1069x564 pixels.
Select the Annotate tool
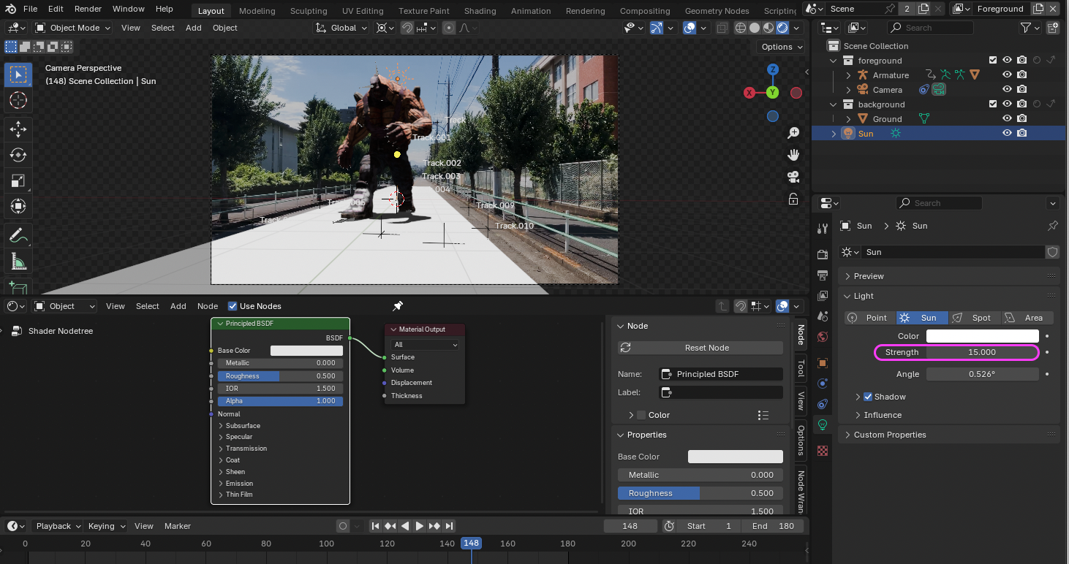point(18,235)
